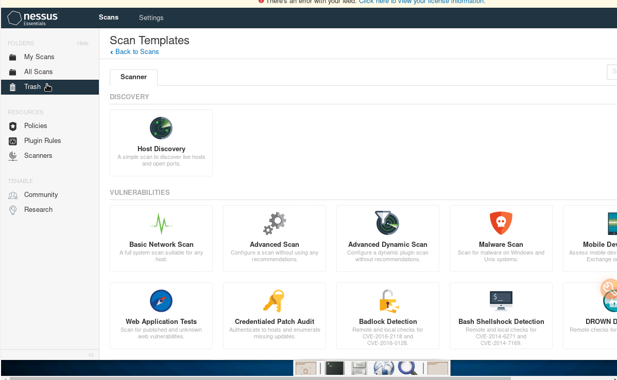Screen dimensions: 617x380
Task: Open Tenable Research link
Action: (38, 210)
